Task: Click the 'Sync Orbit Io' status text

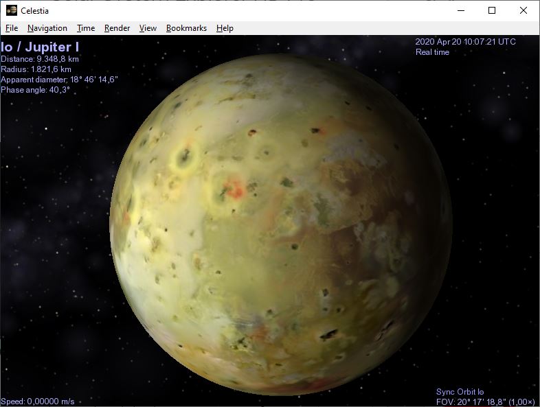Action: 464,392
